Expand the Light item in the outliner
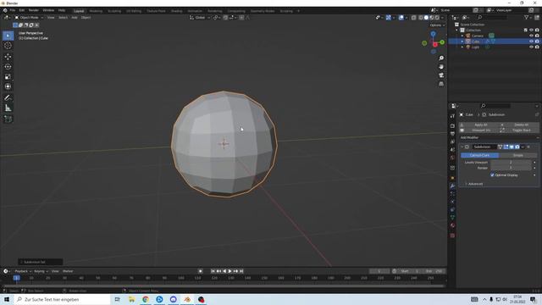The image size is (542, 305). tap(462, 47)
